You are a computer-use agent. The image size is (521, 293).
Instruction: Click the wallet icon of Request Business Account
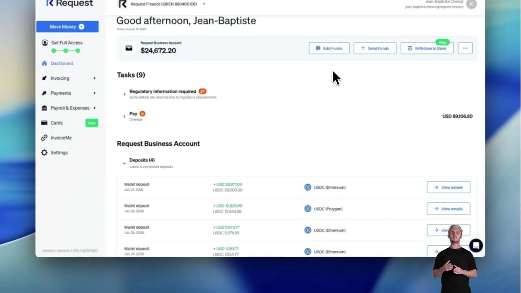tap(129, 48)
